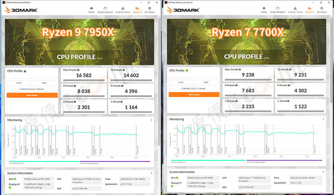334x195 pixels.
Task: Click info icon beside 2 threads, left window
Action: (75, 102)
